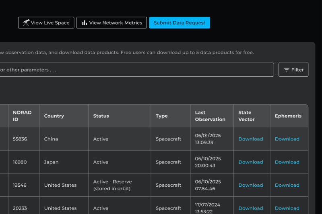Click the filter lines icon

287,70
